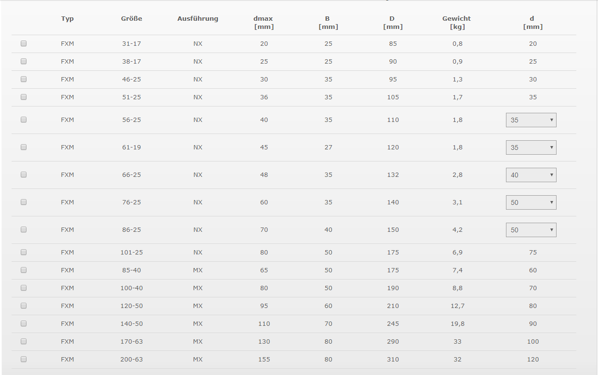Image resolution: width=598 pixels, height=375 pixels.
Task: Open the d dropdown showing 40
Action: [x=531, y=175]
